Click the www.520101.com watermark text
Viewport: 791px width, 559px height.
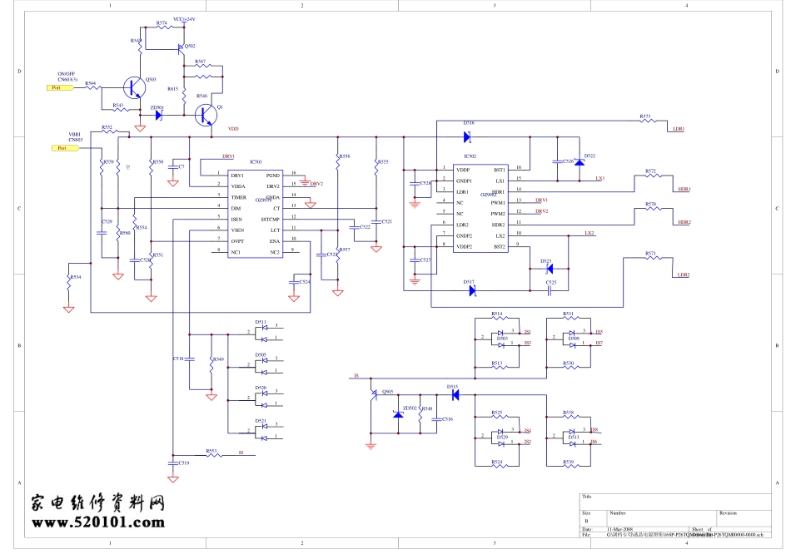click(97, 523)
